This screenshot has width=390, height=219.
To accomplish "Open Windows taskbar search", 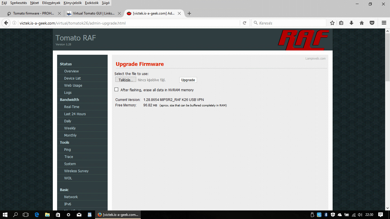I will pos(16,215).
